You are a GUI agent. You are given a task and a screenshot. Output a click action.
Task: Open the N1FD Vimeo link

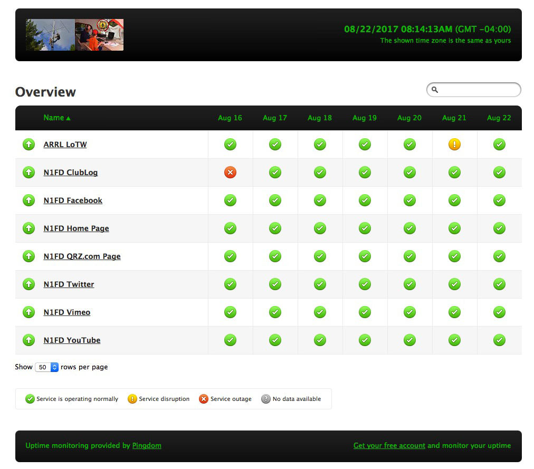(x=66, y=312)
